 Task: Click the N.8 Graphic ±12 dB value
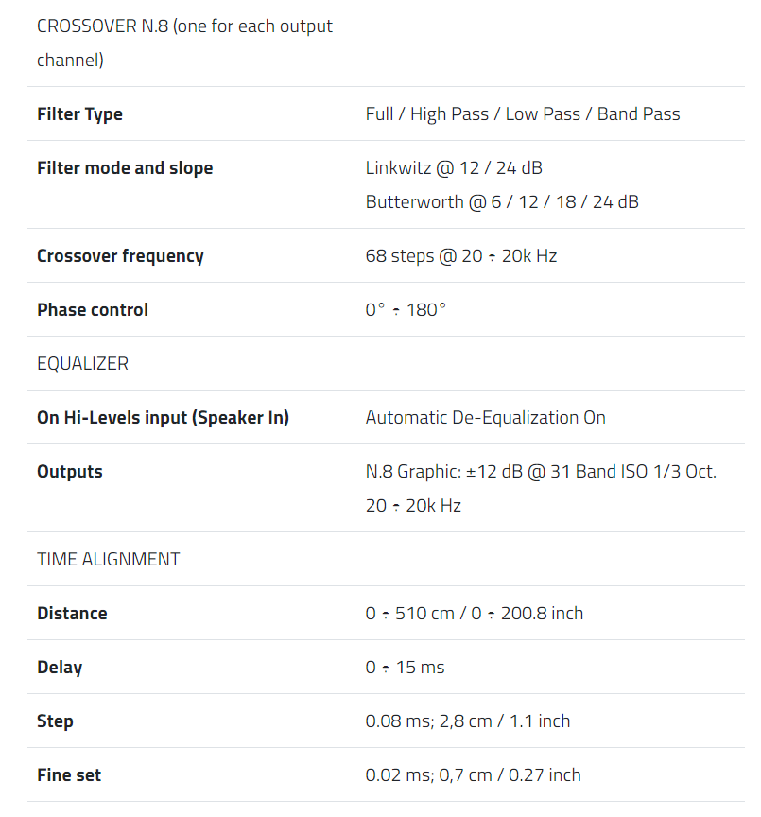pyautogui.click(x=541, y=472)
